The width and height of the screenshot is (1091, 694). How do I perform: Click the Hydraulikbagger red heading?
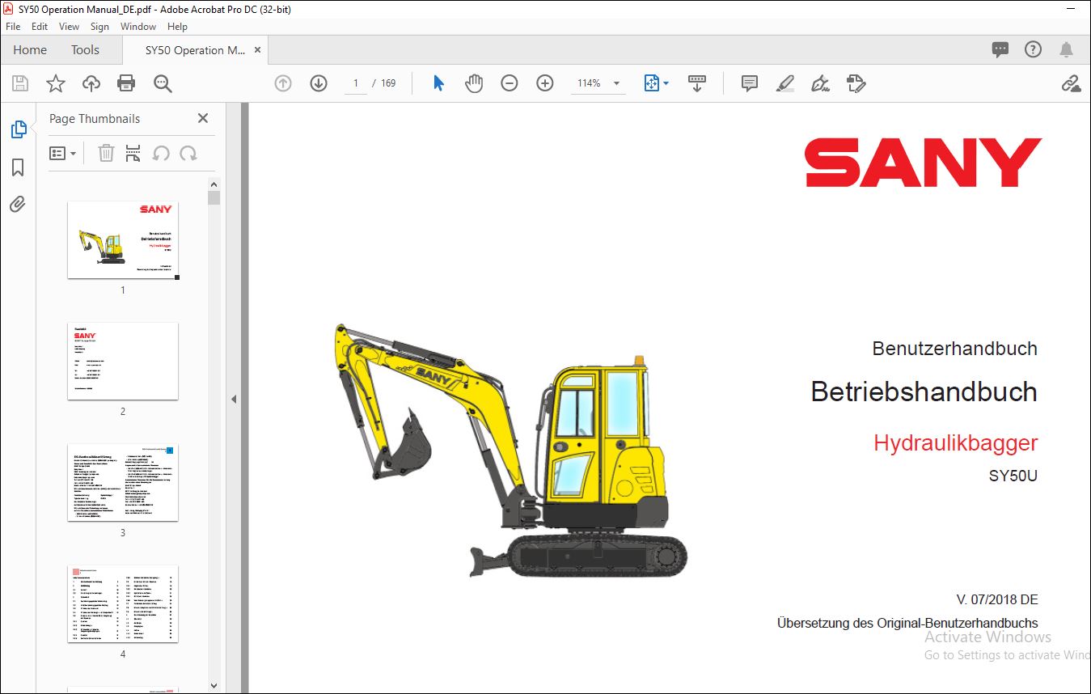coord(955,442)
